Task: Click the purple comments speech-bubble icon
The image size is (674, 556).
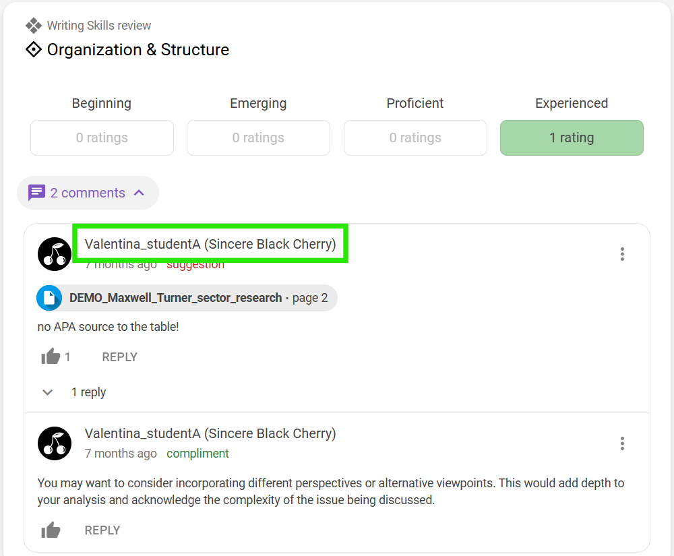Action: click(36, 193)
